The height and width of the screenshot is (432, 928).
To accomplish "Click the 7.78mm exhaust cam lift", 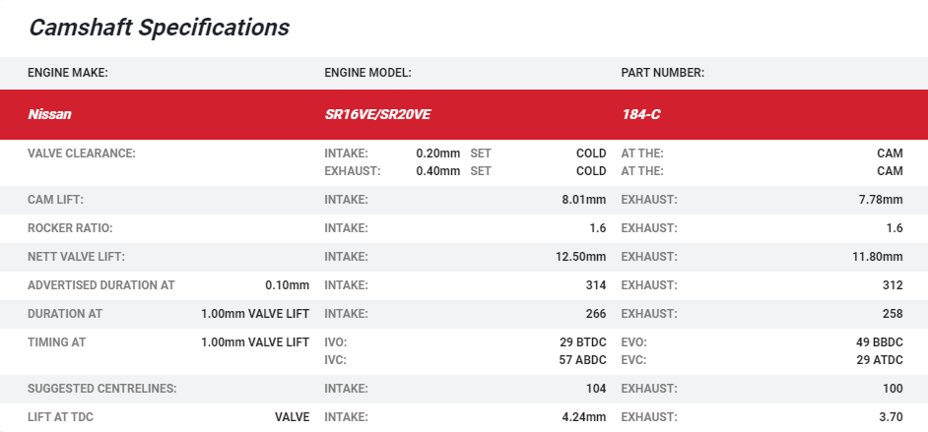I will (880, 200).
